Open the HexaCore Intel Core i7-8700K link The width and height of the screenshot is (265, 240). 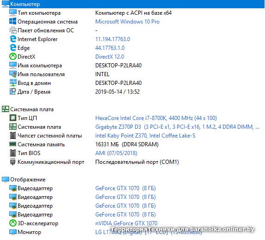click(156, 118)
